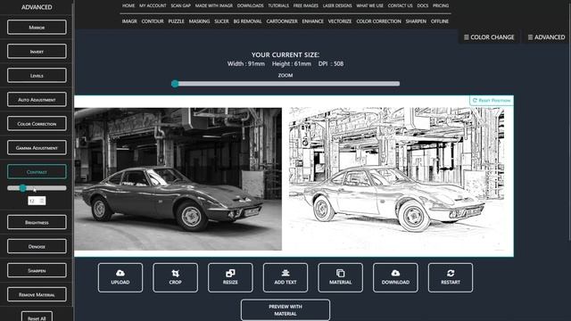Expand Color Correction in the sidebar
The height and width of the screenshot is (321, 571).
(37, 123)
